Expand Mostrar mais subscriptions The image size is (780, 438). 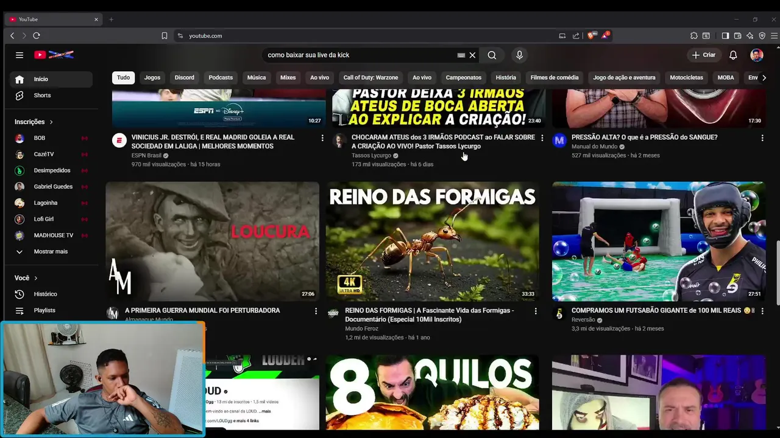[51, 252]
